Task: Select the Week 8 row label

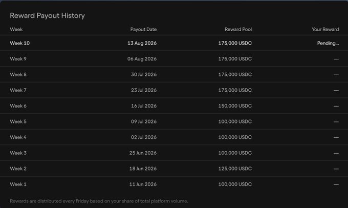Action: tap(18, 74)
